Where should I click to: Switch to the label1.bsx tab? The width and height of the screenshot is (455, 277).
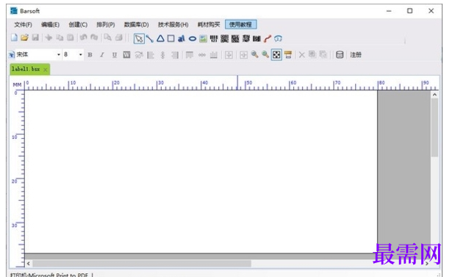pyautogui.click(x=26, y=69)
